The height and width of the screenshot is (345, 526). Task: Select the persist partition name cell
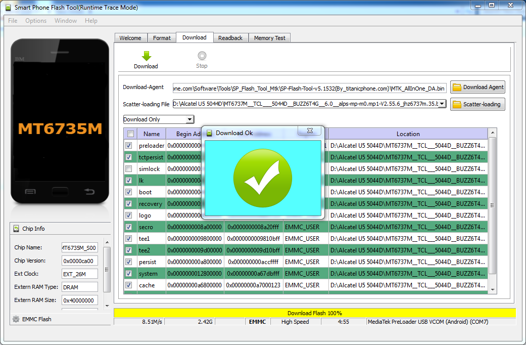152,262
